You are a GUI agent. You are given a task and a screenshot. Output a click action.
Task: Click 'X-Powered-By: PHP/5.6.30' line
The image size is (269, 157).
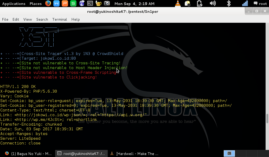[x=29, y=91]
